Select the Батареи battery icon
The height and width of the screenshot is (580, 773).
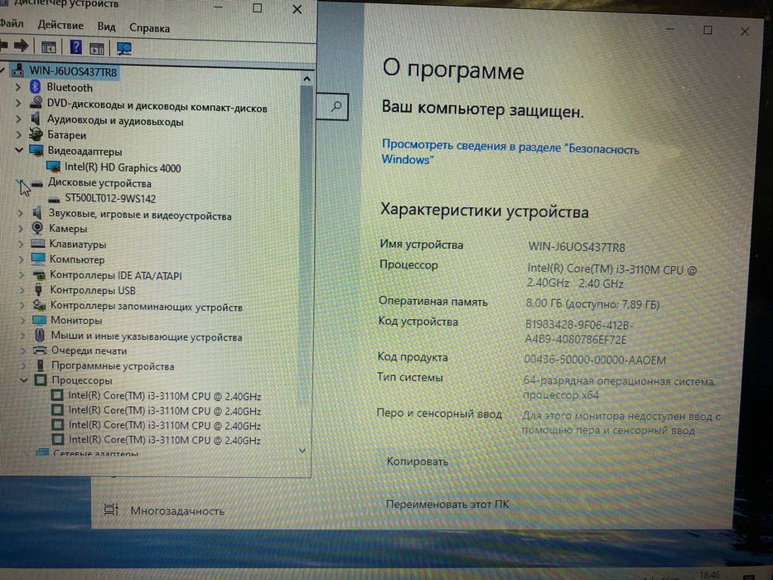click(x=36, y=133)
